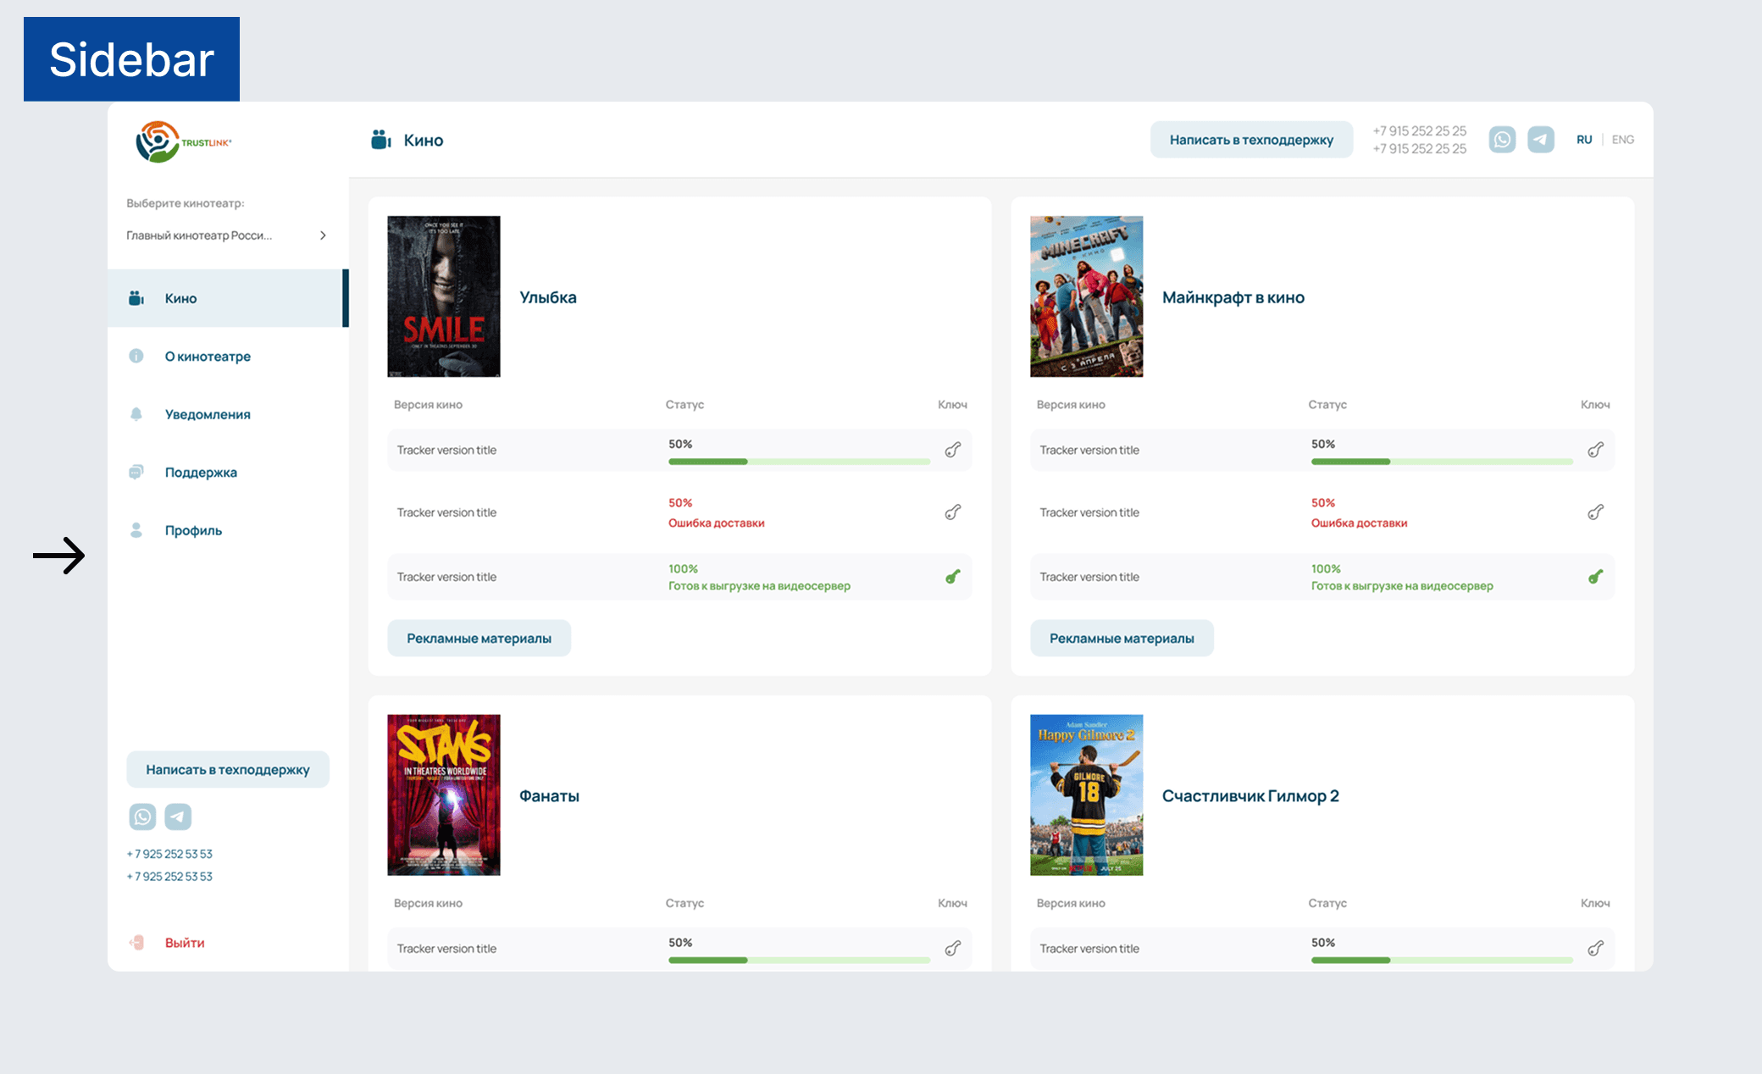Click key icon on Улыбка's first version row
1762x1074 pixels.
coord(953,450)
